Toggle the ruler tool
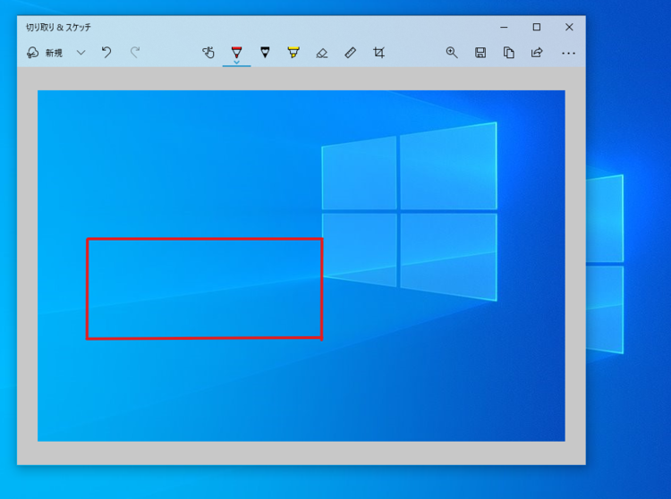The width and height of the screenshot is (671, 499). pos(350,53)
